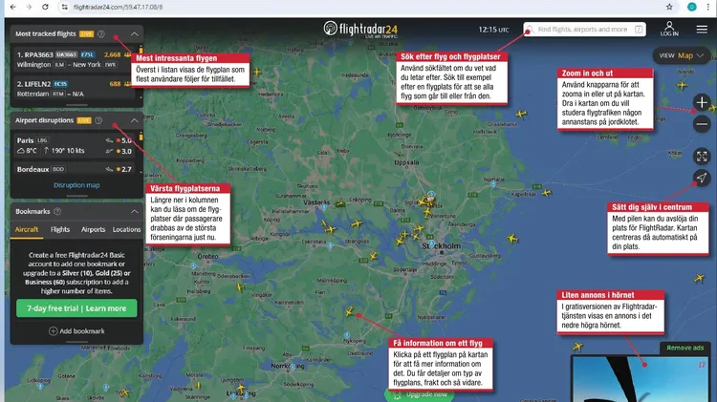The height and width of the screenshot is (402, 717).
Task: Click the Örebro label on map
Action: (207, 256)
